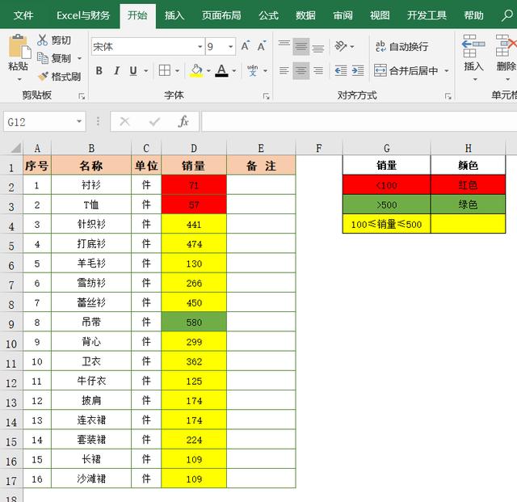
Task: Open the font size dropdown
Action: pyautogui.click(x=231, y=47)
